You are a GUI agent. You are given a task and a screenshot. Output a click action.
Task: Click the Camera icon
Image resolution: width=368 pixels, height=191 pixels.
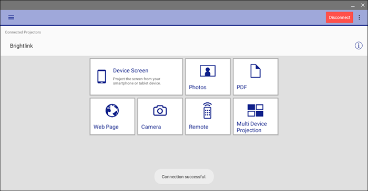point(160,111)
